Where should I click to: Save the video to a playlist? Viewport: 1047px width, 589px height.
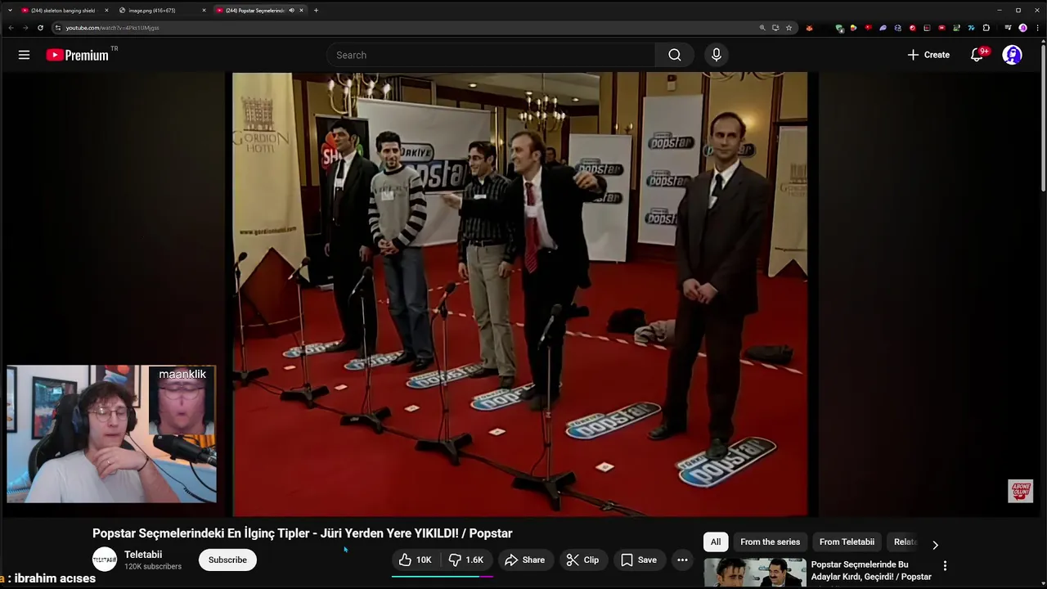coord(639,560)
